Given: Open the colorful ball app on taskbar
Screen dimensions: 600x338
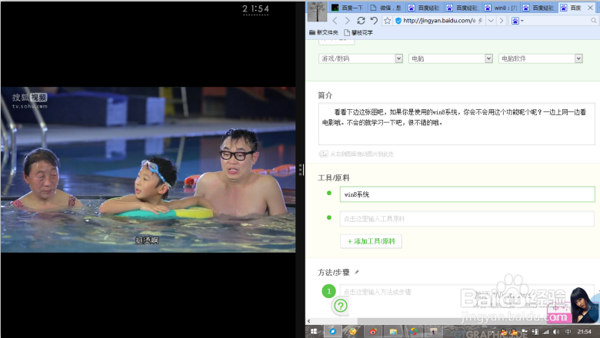Looking at the screenshot, I should 353,332.
